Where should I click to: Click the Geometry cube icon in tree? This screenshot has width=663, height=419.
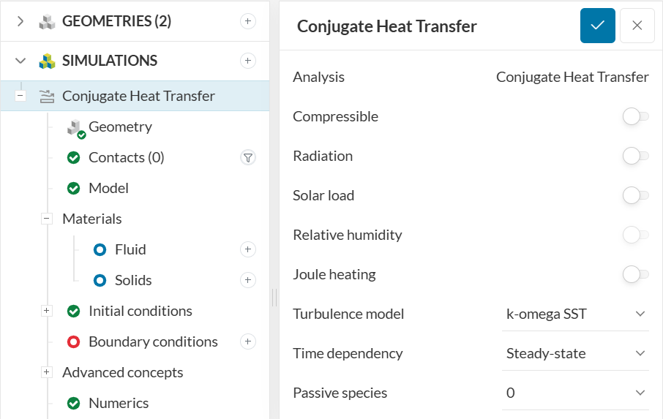click(75, 128)
